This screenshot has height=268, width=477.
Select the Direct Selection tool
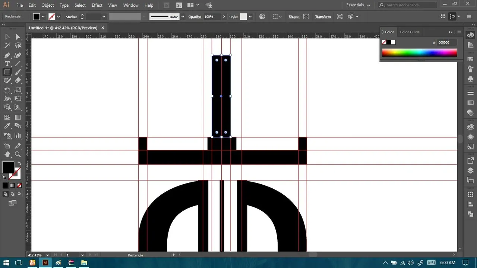pyautogui.click(x=18, y=36)
